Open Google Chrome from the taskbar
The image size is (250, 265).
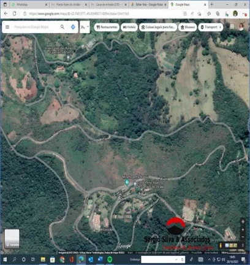(62, 259)
